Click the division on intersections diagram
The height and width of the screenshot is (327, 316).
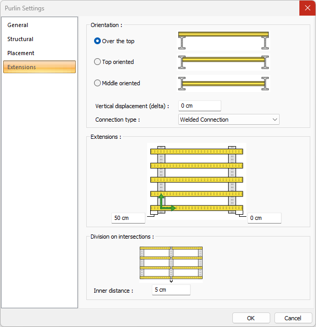pyautogui.click(x=171, y=263)
